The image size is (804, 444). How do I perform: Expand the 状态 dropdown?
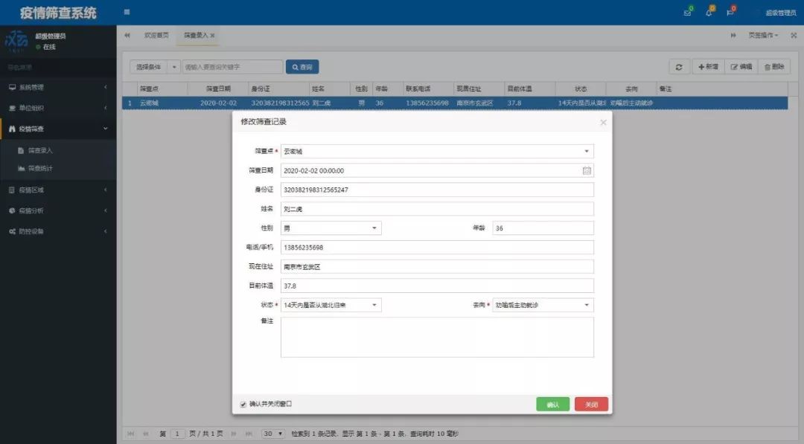374,305
